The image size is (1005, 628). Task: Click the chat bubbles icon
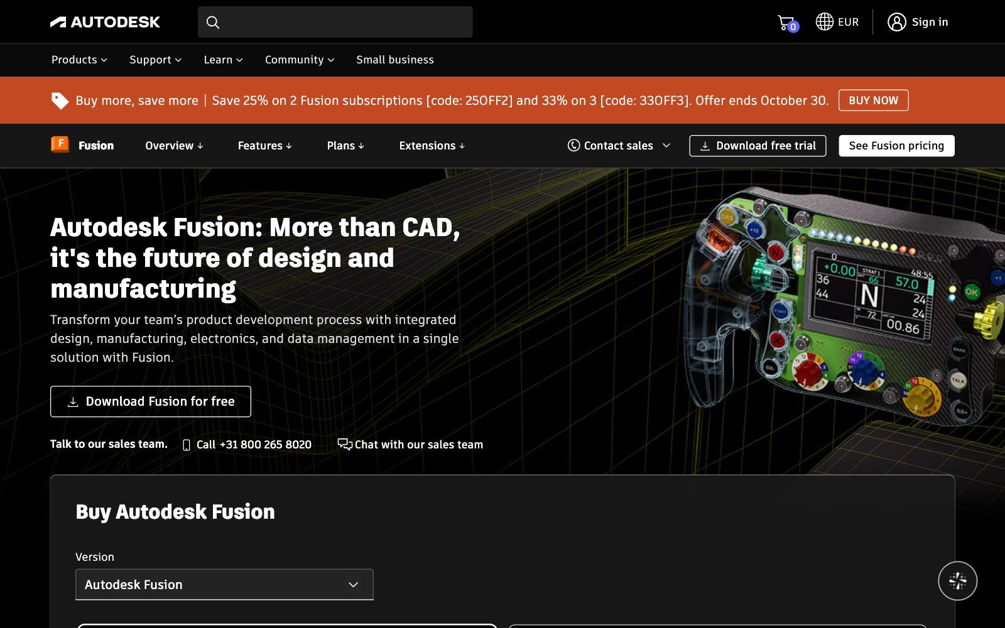click(x=345, y=445)
